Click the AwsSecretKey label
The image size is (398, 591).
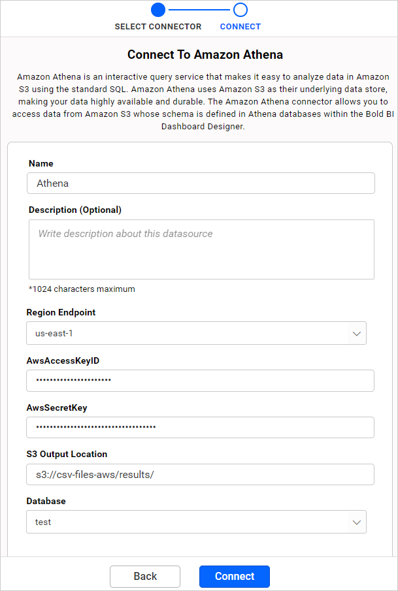pyautogui.click(x=57, y=407)
